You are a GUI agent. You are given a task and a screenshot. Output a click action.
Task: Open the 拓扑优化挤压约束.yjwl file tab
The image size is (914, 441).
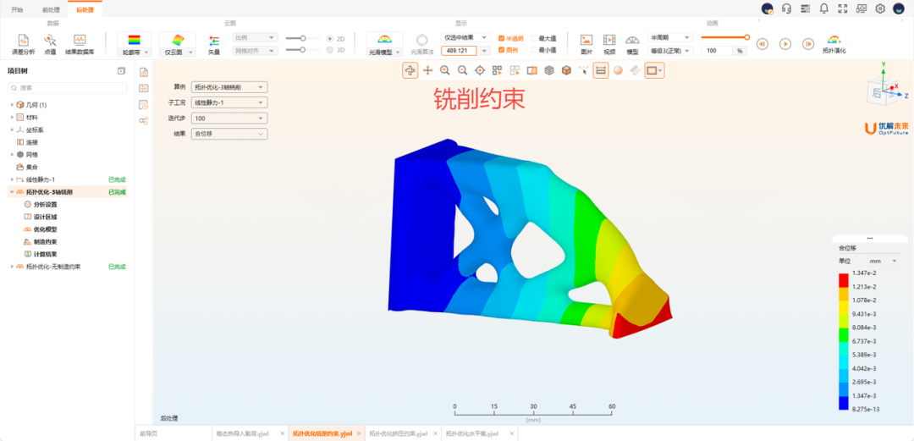tap(397, 433)
